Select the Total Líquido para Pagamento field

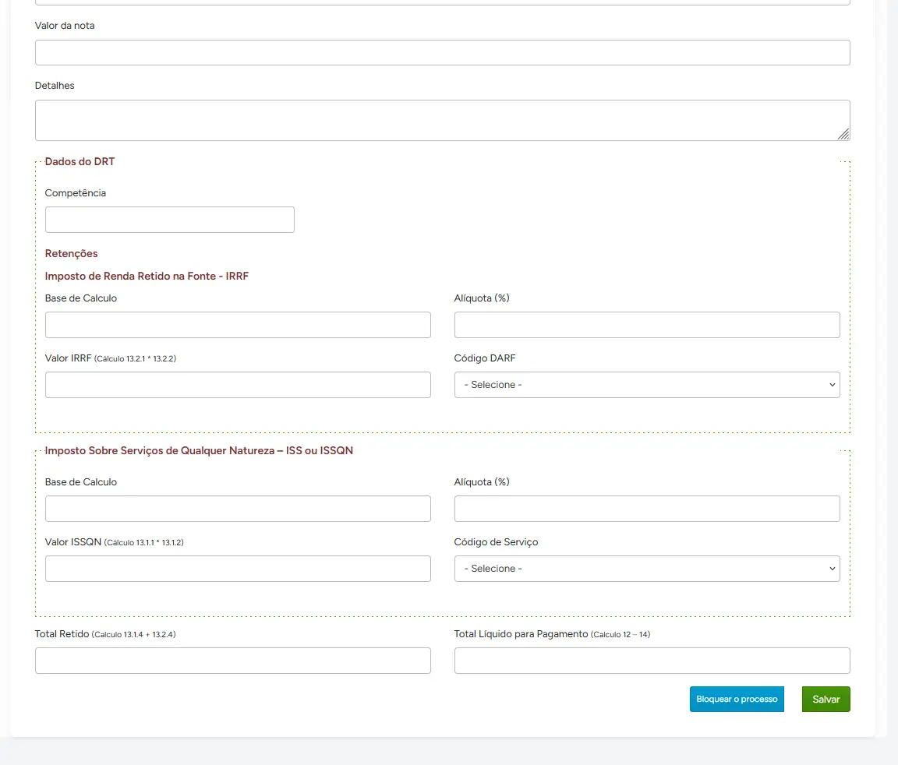pos(652,661)
